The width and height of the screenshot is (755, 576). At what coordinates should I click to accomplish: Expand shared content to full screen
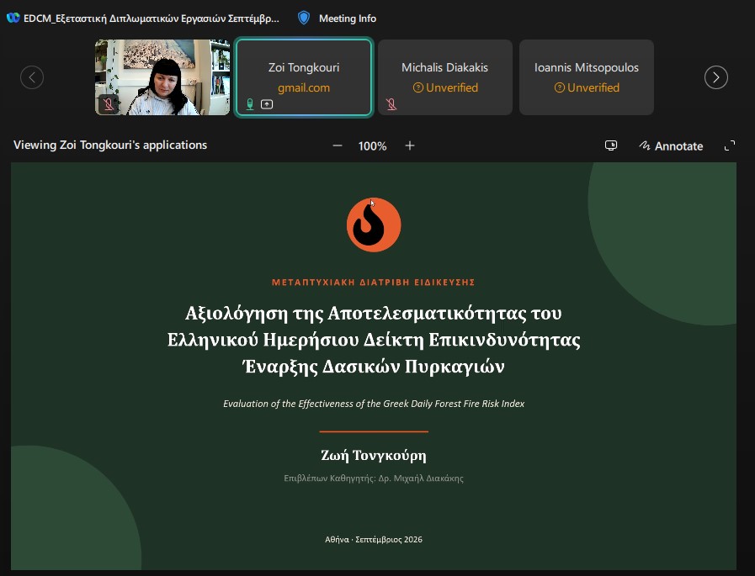point(730,145)
